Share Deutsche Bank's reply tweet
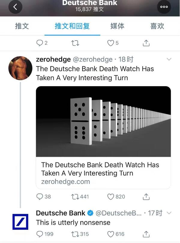180x243 pixels. (146, 234)
